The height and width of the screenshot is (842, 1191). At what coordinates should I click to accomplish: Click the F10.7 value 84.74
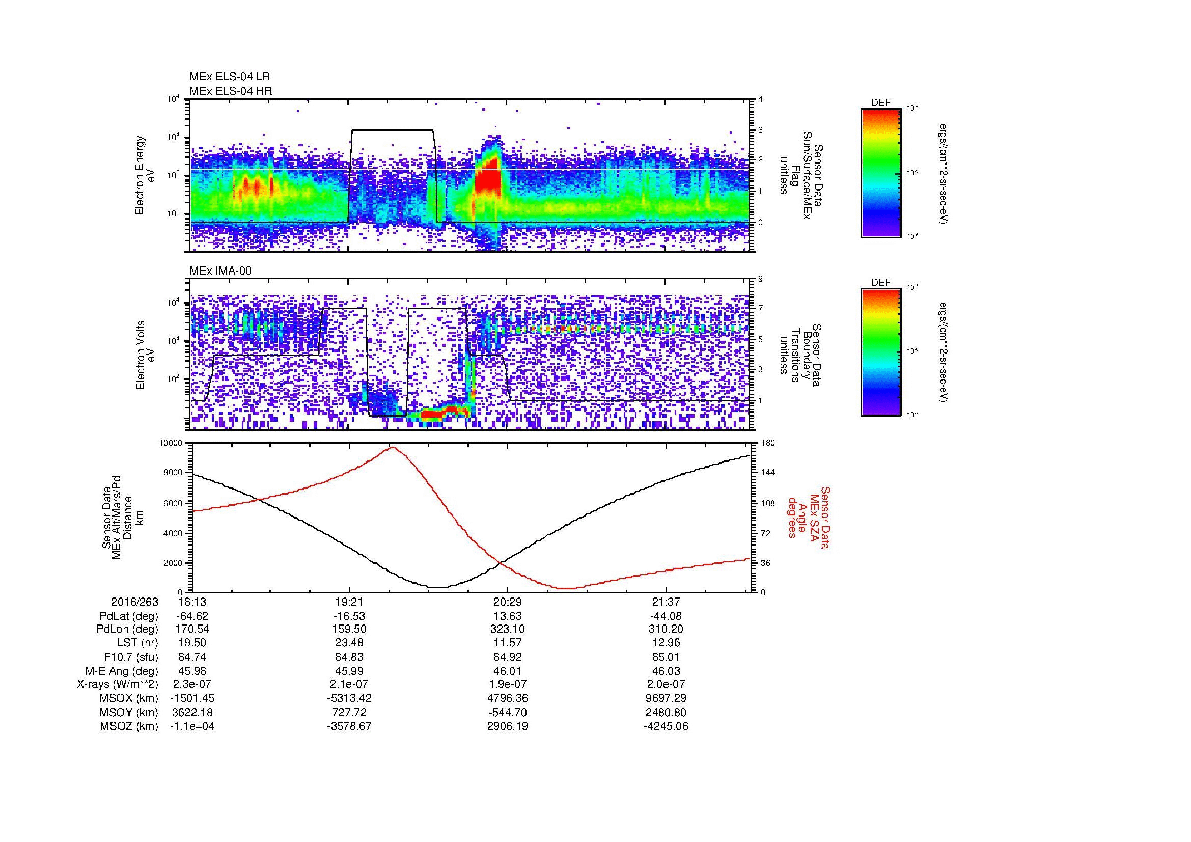click(192, 657)
